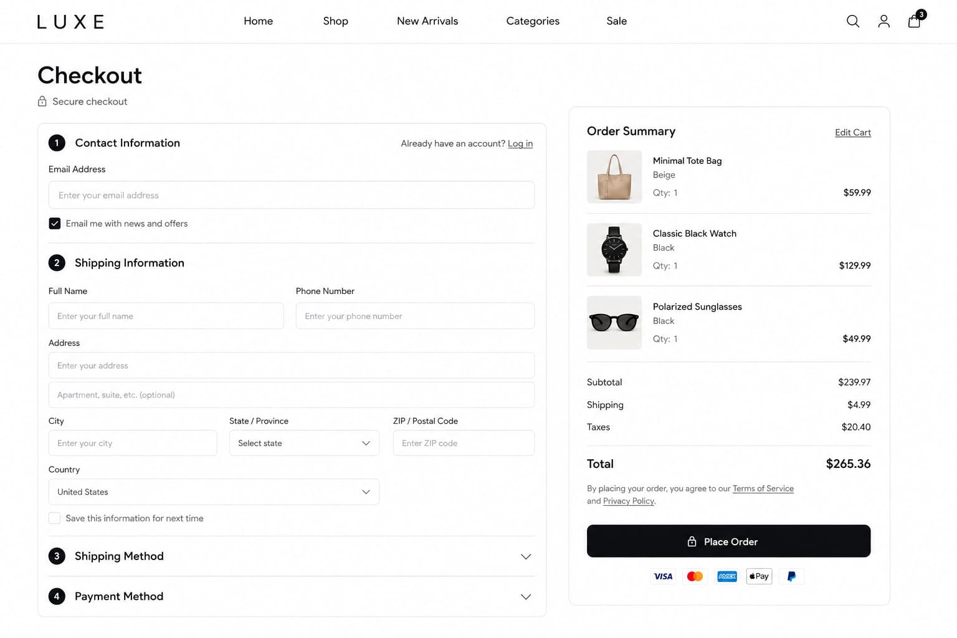The width and height of the screenshot is (957, 638).
Task: Click the Classic Black Watch product name
Action: point(695,234)
